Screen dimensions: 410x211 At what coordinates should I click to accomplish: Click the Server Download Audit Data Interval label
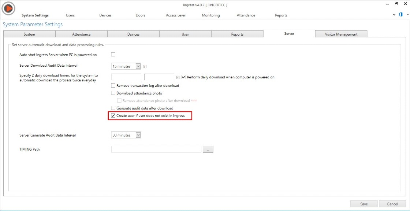tap(49, 66)
